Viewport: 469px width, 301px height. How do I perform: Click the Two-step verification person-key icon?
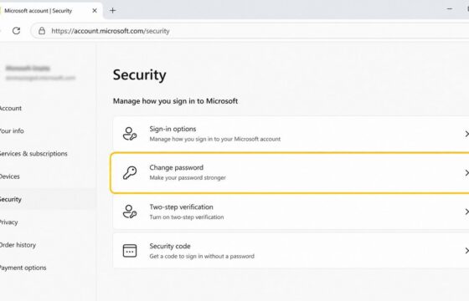(130, 212)
